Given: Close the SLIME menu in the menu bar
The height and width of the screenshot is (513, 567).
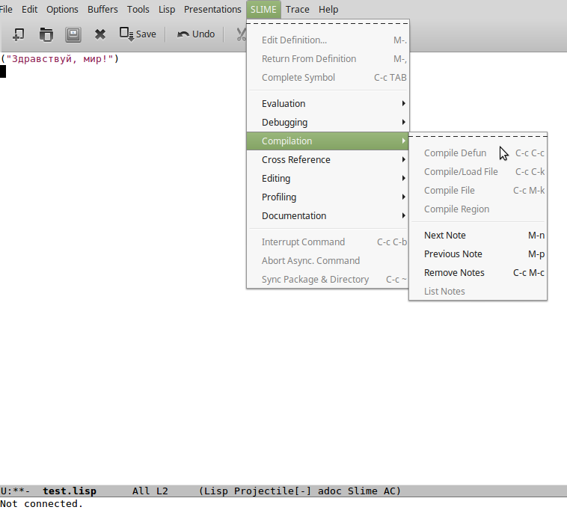Looking at the screenshot, I should point(263,10).
